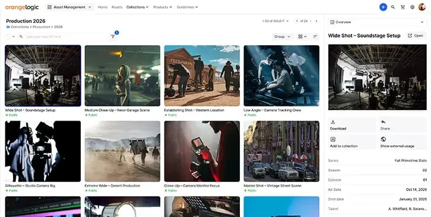Expand the Products menu

point(163,7)
